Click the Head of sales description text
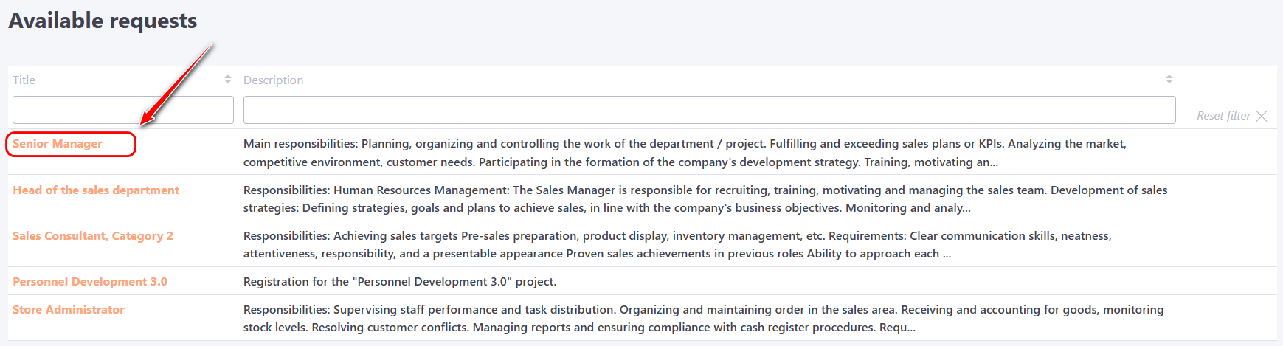 (x=705, y=199)
